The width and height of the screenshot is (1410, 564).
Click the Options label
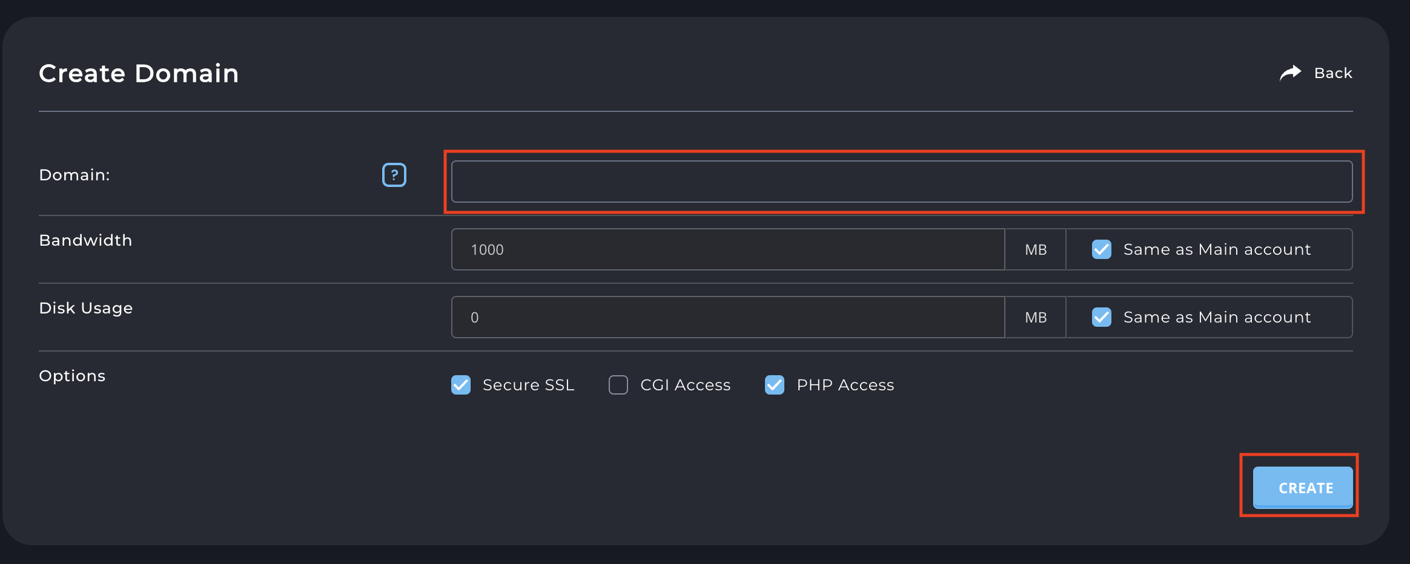click(72, 376)
